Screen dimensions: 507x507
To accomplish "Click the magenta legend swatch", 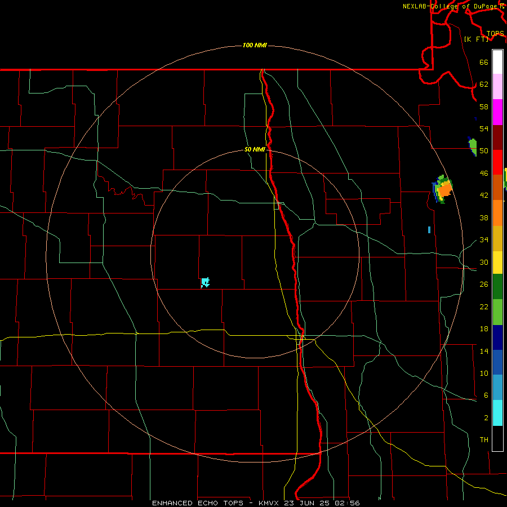I will 497,112.
